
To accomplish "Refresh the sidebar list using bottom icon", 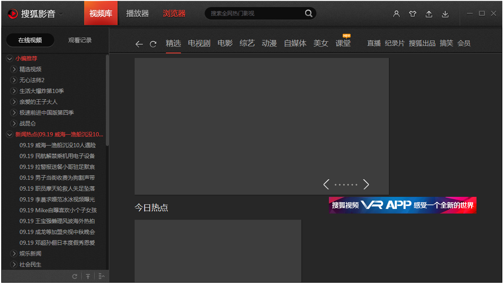I will pyautogui.click(x=75, y=276).
